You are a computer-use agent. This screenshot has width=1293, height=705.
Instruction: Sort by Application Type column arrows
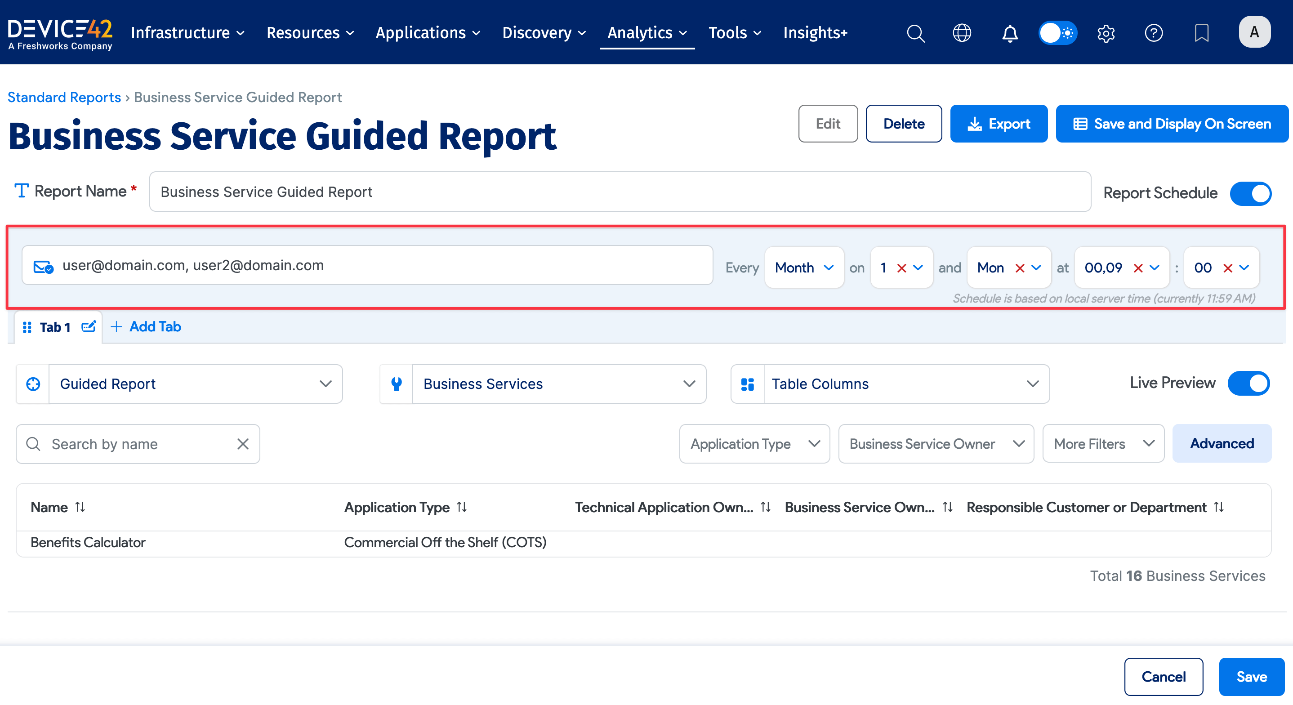click(462, 507)
